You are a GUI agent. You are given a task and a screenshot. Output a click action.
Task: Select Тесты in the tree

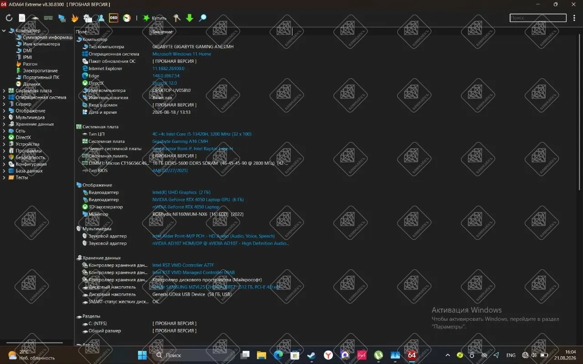pyautogui.click(x=22, y=177)
